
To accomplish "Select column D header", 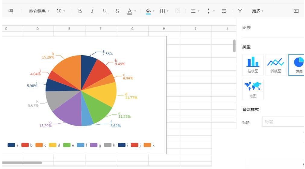I will (x=38, y=29).
